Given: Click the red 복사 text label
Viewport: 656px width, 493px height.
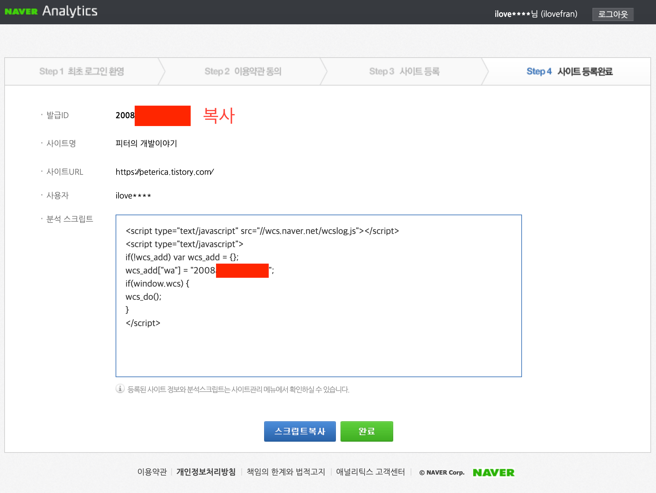Looking at the screenshot, I should pos(219,116).
